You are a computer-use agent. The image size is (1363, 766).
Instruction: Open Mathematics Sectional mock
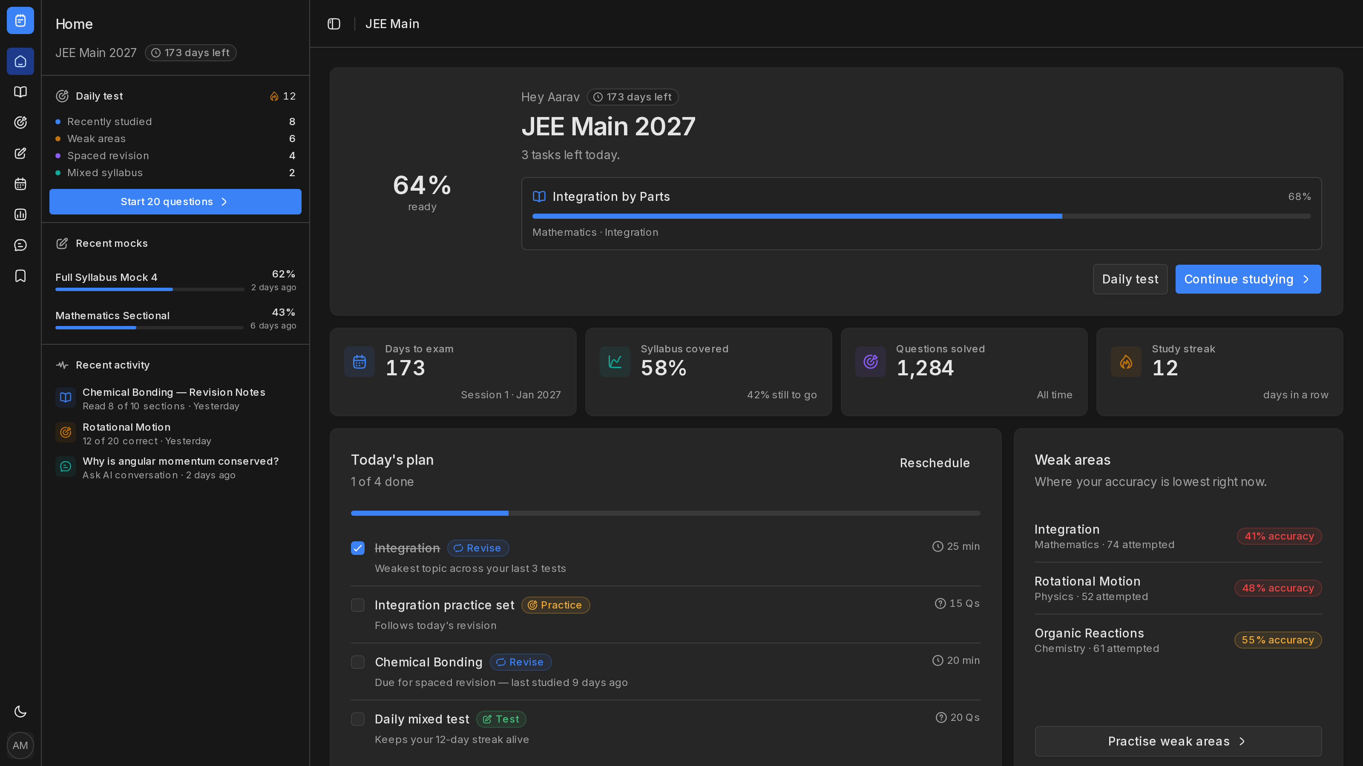pyautogui.click(x=175, y=318)
